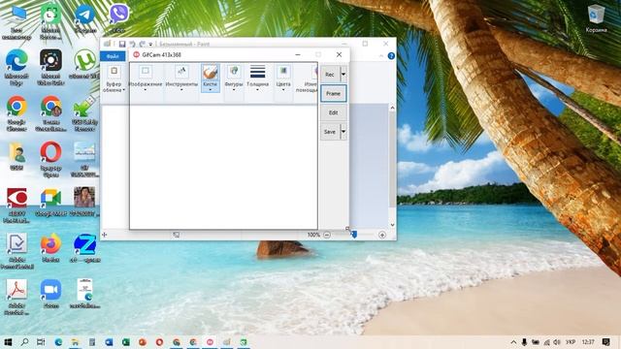The height and width of the screenshot is (349, 621).
Task: Select the uTorrent desktop shortcut
Action: (84, 64)
